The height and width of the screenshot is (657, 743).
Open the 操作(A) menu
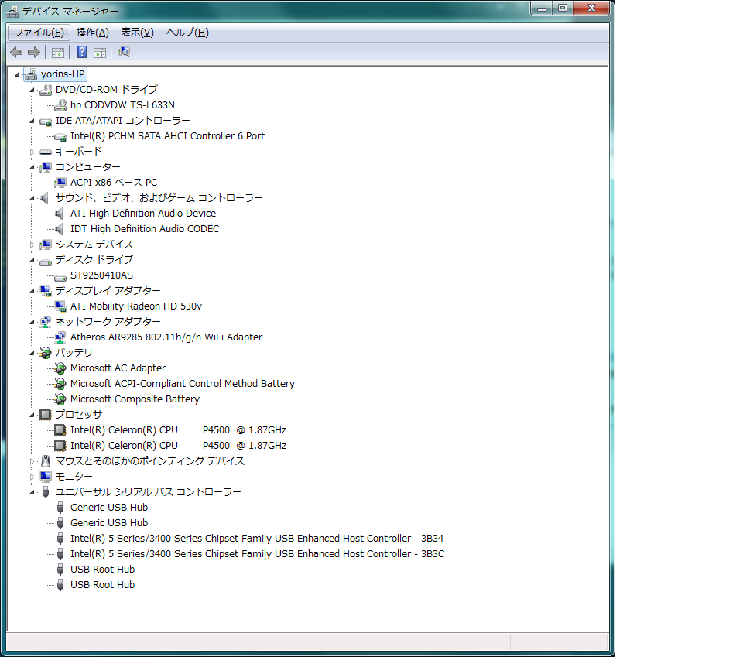(93, 33)
